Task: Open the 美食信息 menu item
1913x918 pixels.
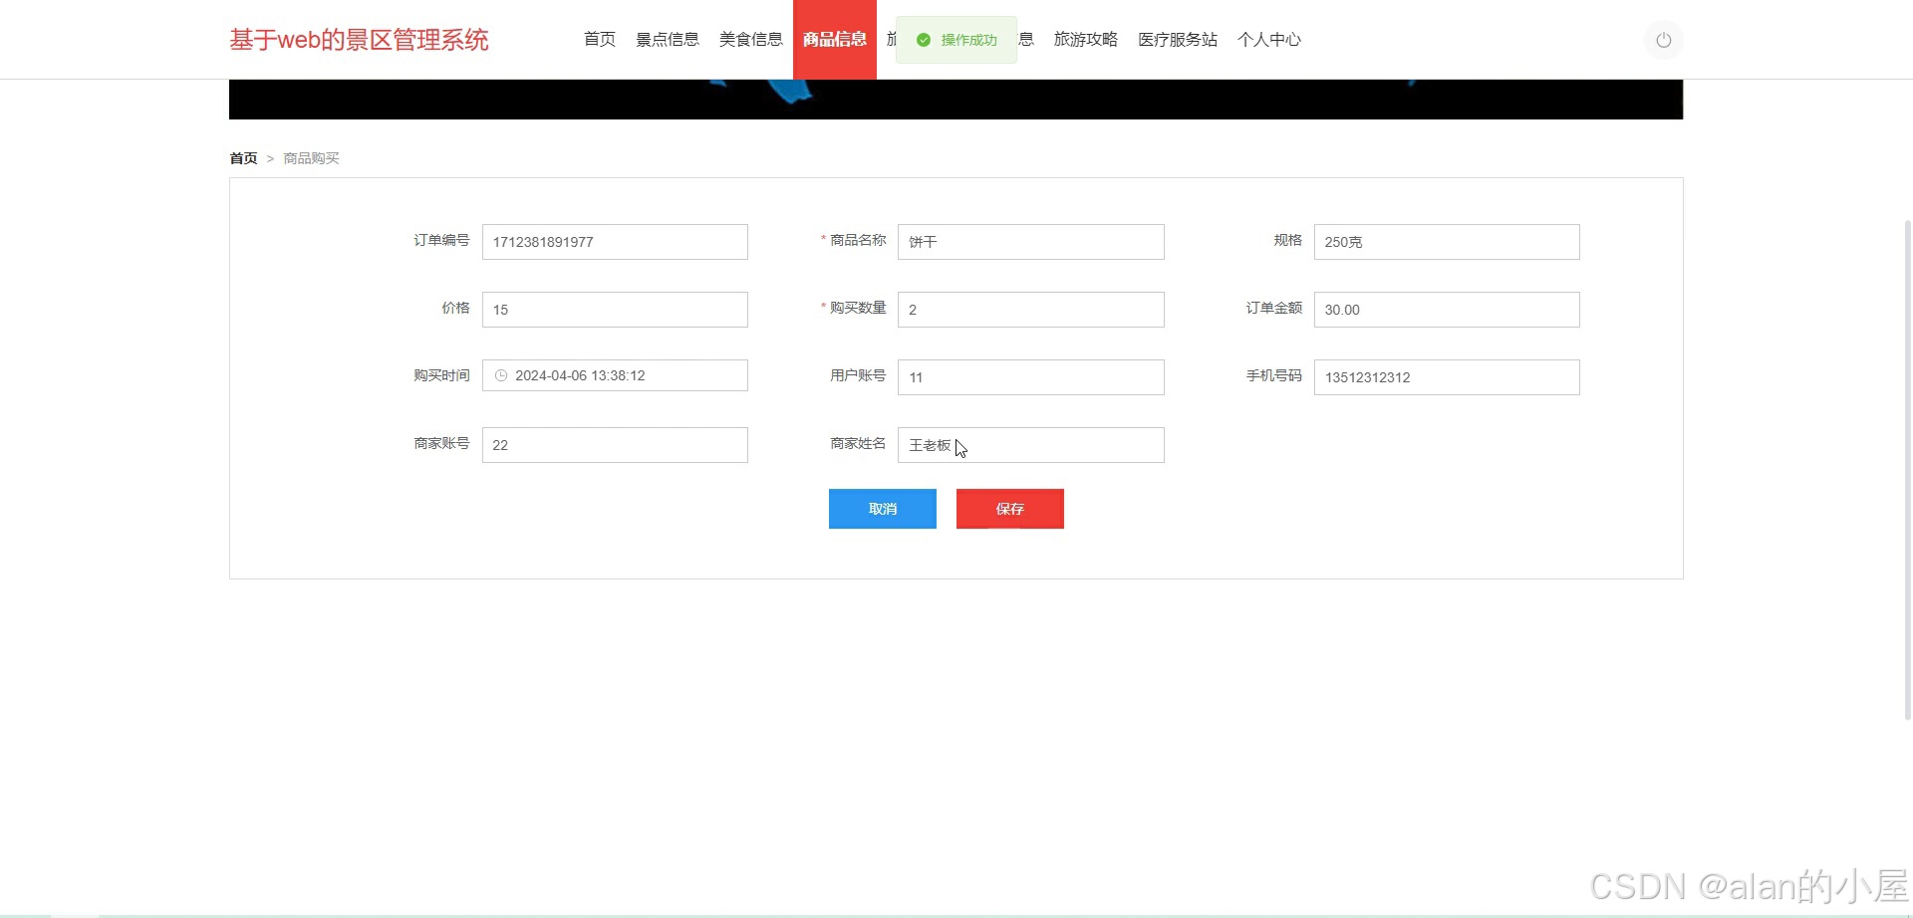Action: tap(751, 40)
